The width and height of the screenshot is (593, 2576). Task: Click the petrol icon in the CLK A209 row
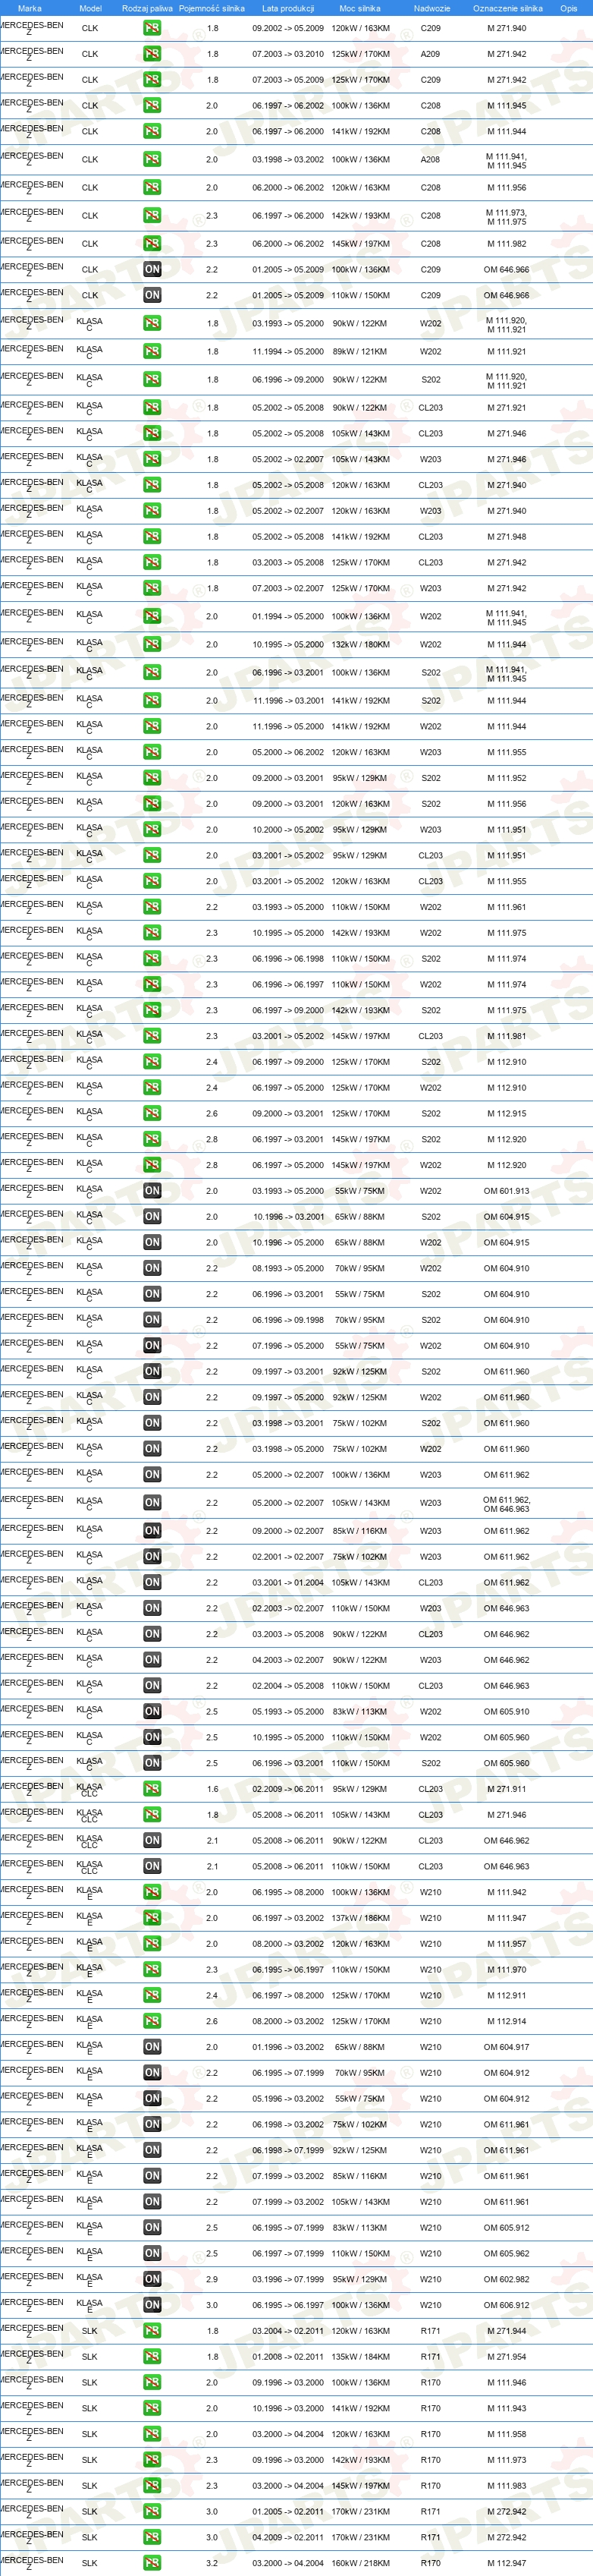coord(152,54)
